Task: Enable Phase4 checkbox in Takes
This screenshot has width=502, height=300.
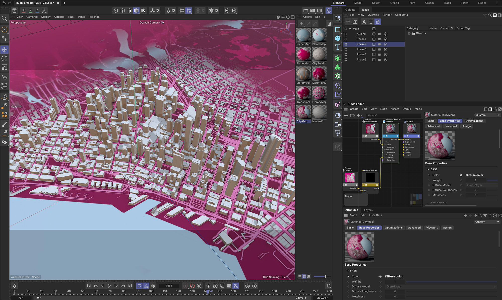Action: point(373,54)
